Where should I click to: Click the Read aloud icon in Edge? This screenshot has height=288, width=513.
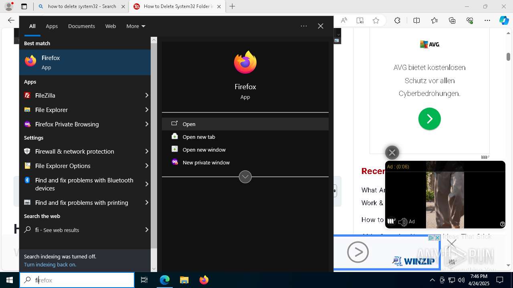pyautogui.click(x=344, y=20)
